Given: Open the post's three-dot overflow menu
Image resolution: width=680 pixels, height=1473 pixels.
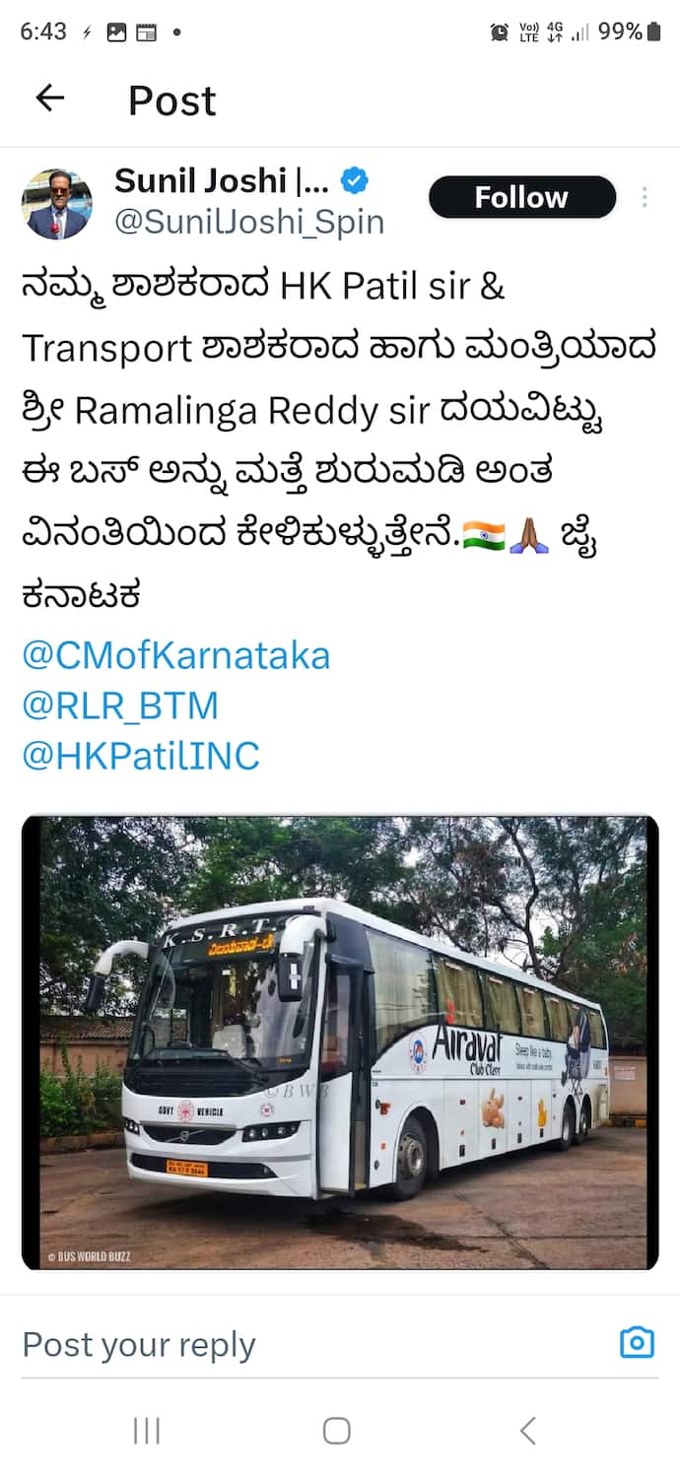Looking at the screenshot, I should (644, 197).
